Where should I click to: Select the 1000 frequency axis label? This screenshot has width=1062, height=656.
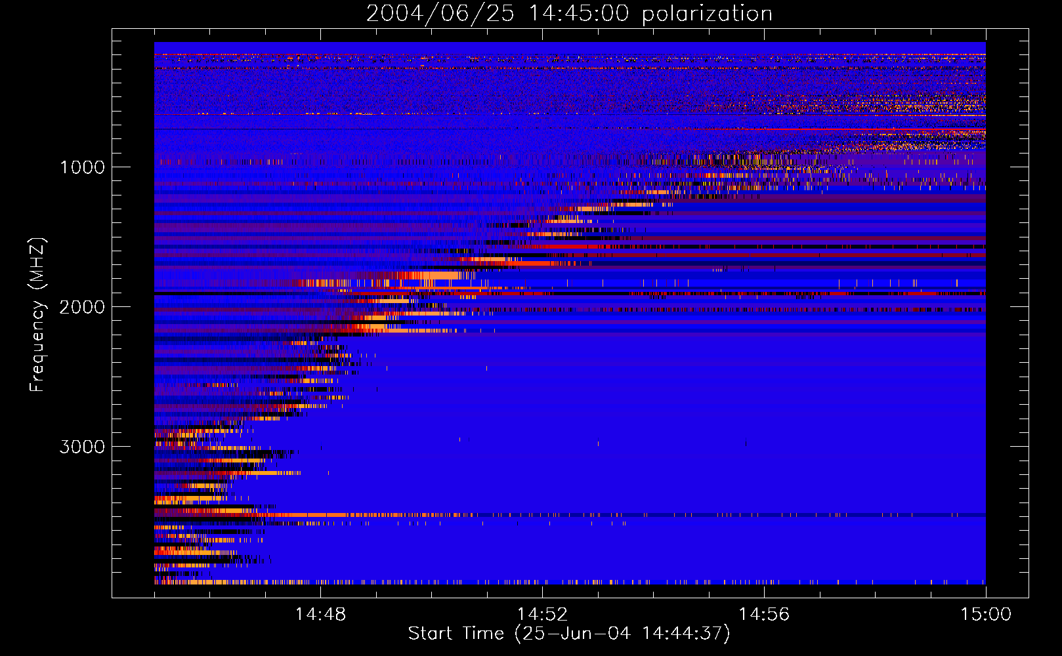pos(82,167)
